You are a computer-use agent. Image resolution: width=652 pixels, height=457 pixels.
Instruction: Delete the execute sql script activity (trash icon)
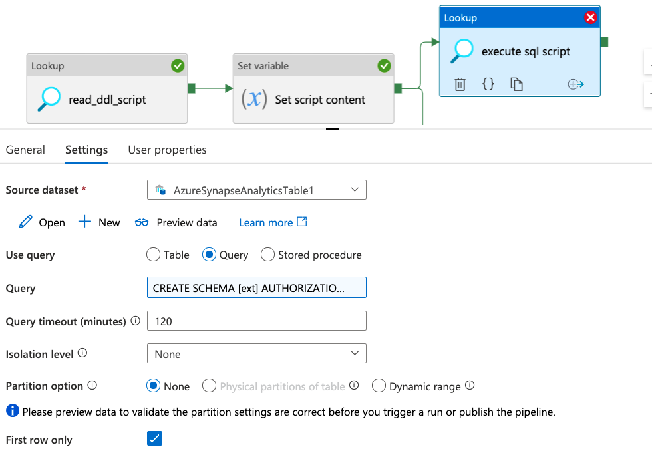click(x=460, y=84)
